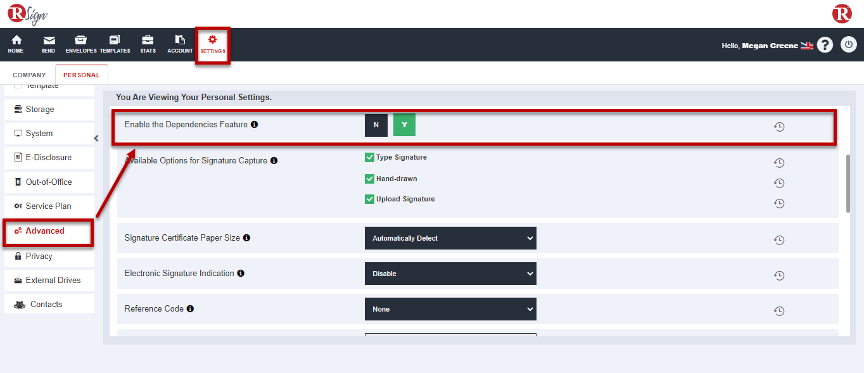Open the Electronic Signature Indication dropdown
Image resolution: width=864 pixels, height=373 pixels.
[x=450, y=274]
